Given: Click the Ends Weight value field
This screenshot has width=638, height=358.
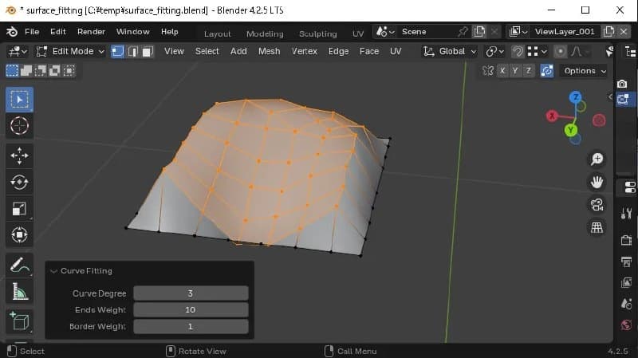Looking at the screenshot, I should click(191, 310).
